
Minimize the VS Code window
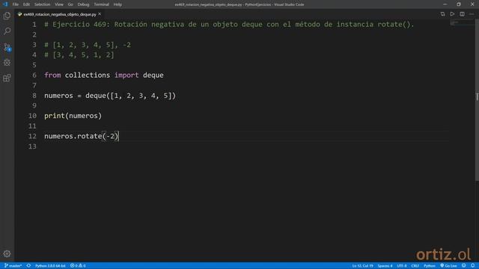click(x=445, y=4)
